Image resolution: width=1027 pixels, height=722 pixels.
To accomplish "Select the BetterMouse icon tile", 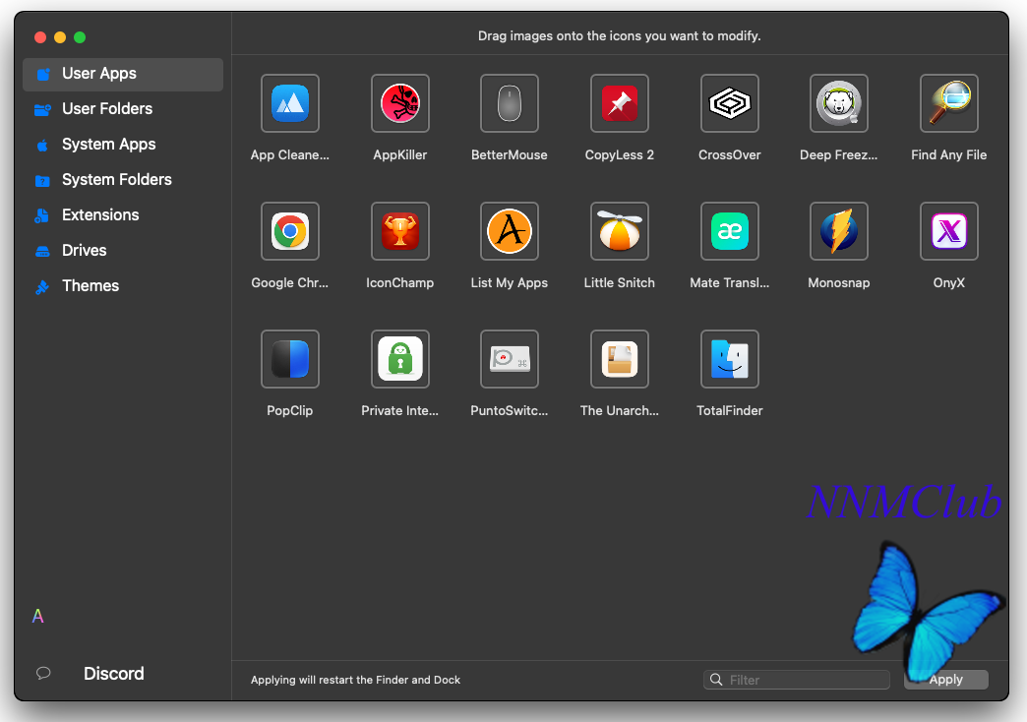I will 510,103.
